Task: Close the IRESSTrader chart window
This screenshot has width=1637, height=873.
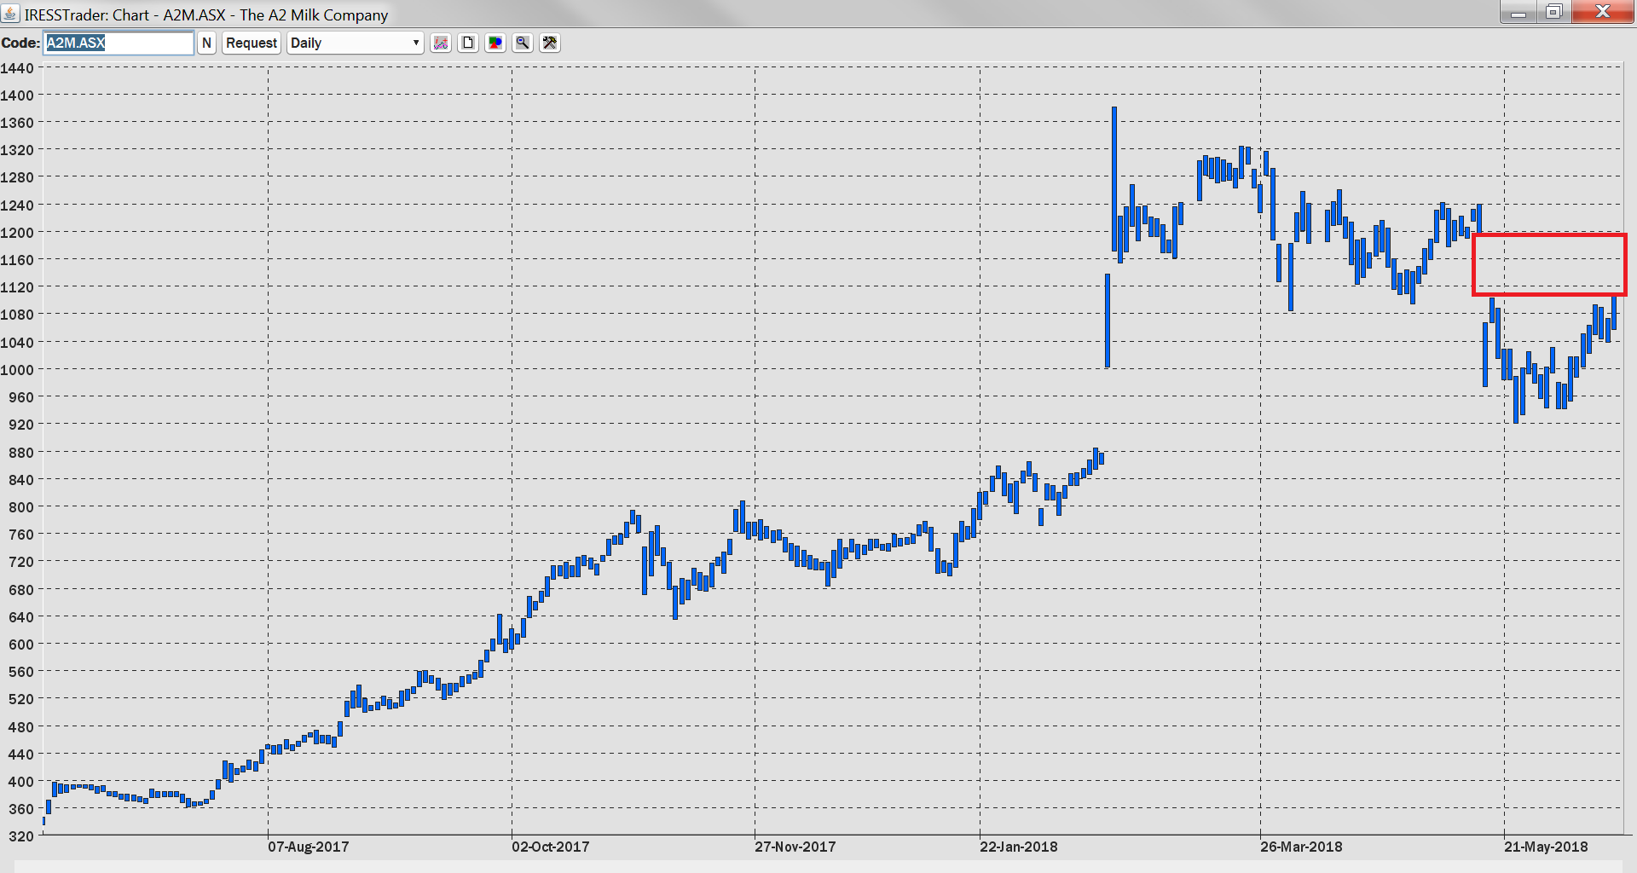Action: coord(1602,12)
